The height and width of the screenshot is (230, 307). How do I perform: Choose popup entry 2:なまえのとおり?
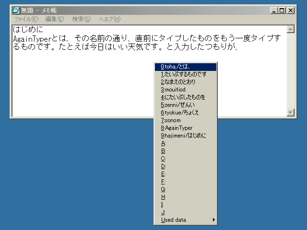(186, 82)
